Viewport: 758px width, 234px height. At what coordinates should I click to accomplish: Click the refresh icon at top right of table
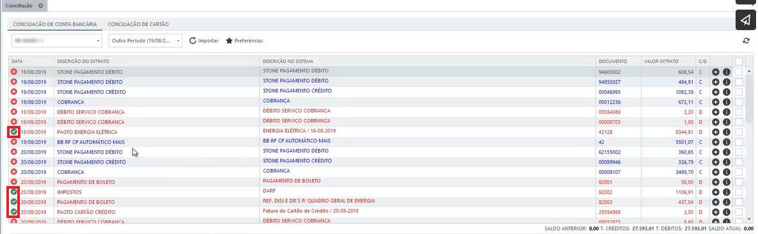746,41
